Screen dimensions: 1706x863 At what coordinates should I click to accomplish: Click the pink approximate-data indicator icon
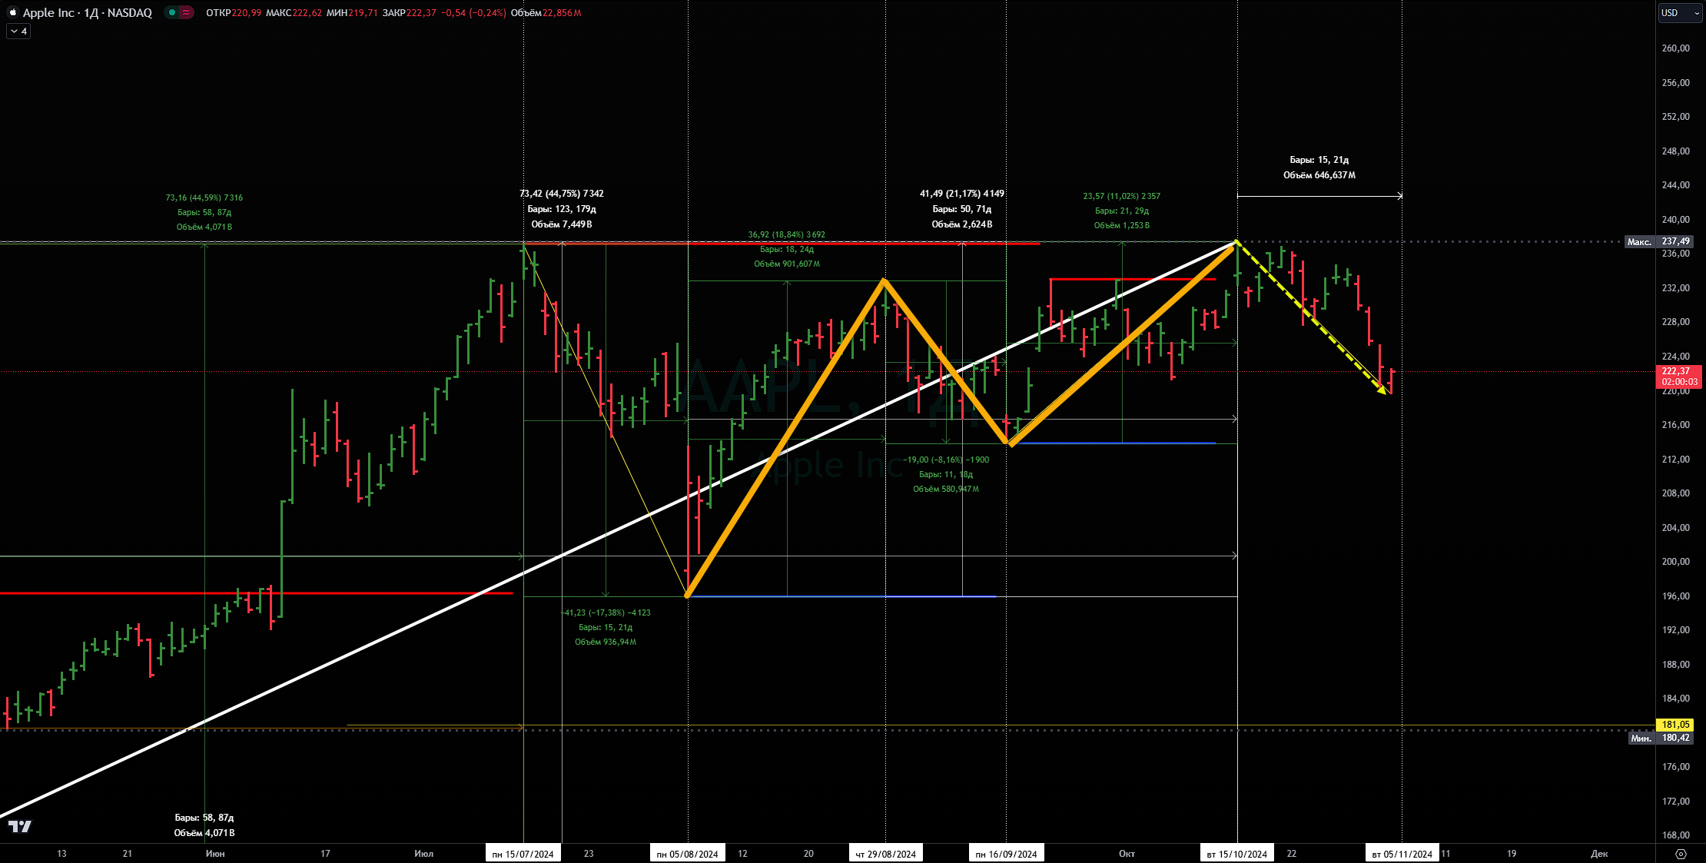pos(186,12)
